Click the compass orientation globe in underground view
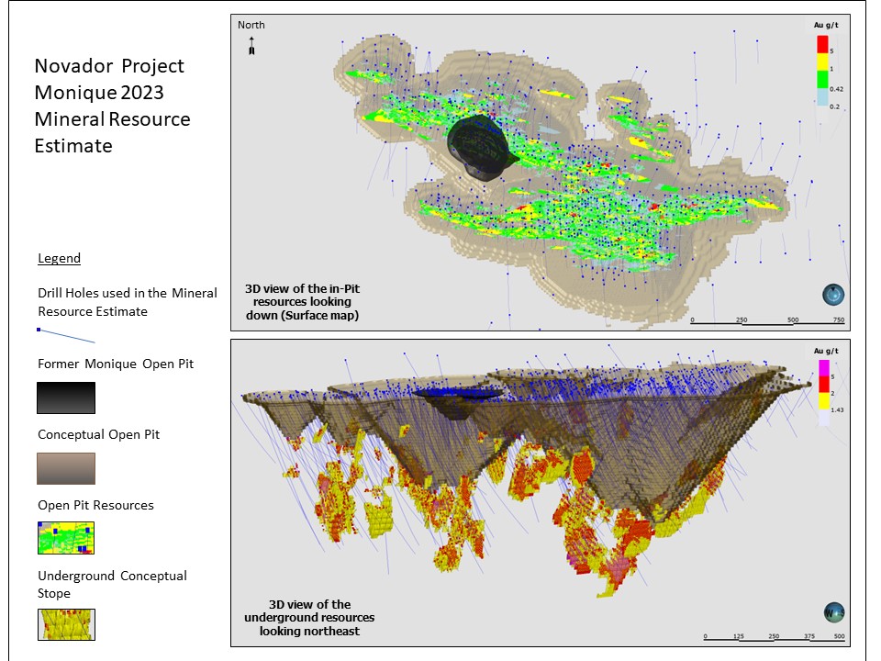This screenshot has height=661, width=881. tap(834, 612)
